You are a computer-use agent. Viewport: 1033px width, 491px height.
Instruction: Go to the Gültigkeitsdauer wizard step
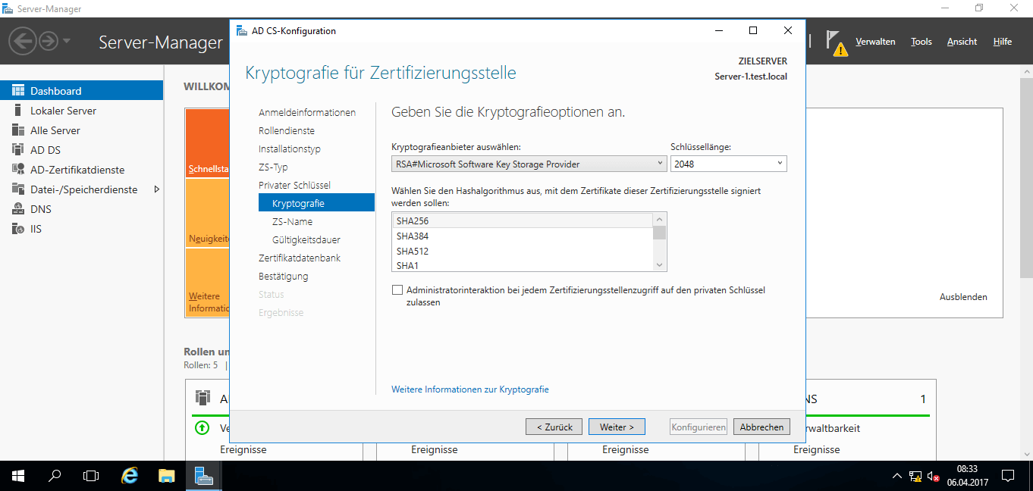(306, 239)
